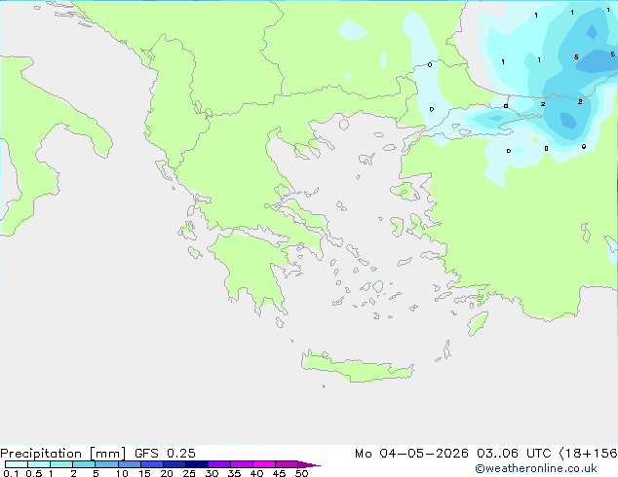Viewport: 618px width, 477px height.
Task: Pick the 40–45 mm magenta legend swatch
Action: [x=264, y=464]
